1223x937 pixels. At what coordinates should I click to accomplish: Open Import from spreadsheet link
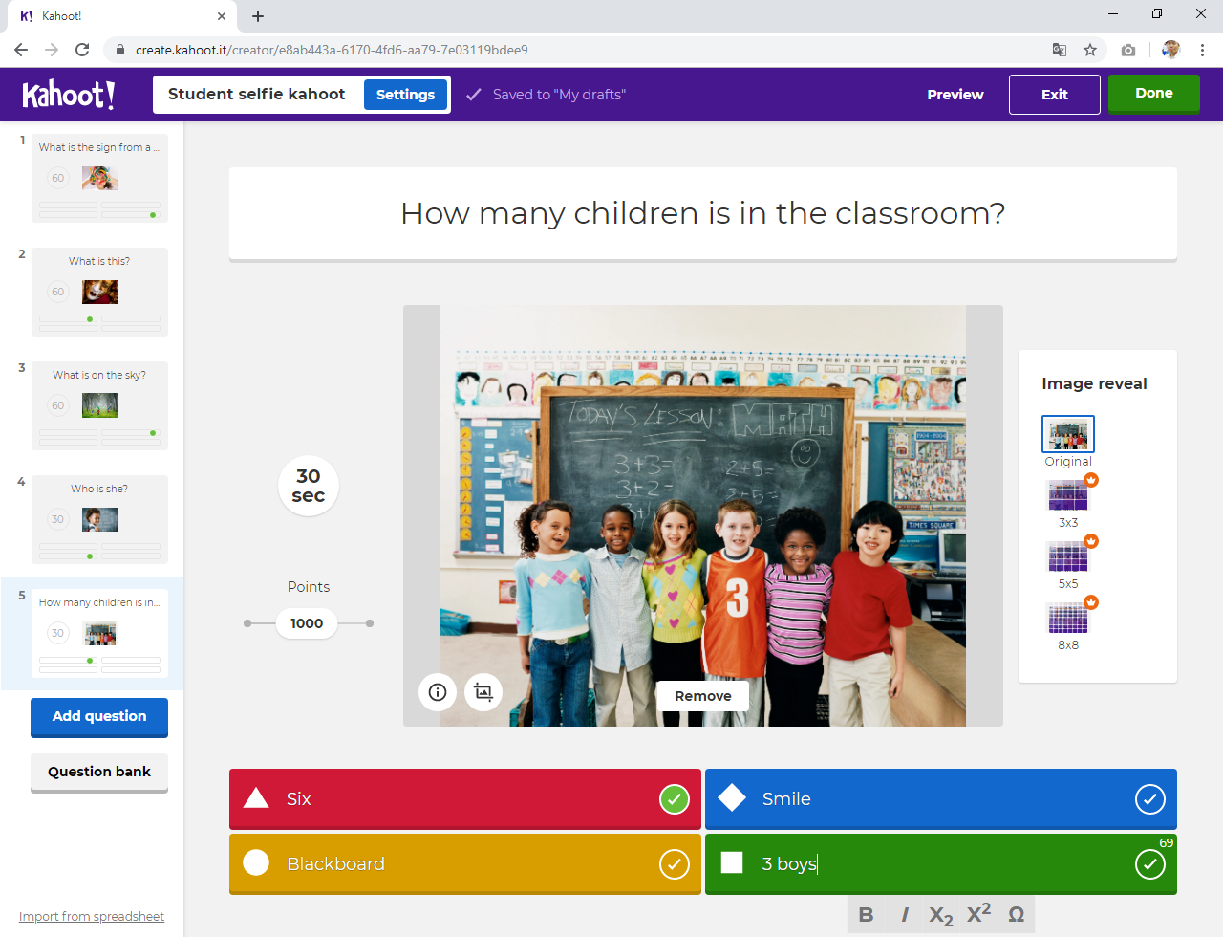coord(92,916)
